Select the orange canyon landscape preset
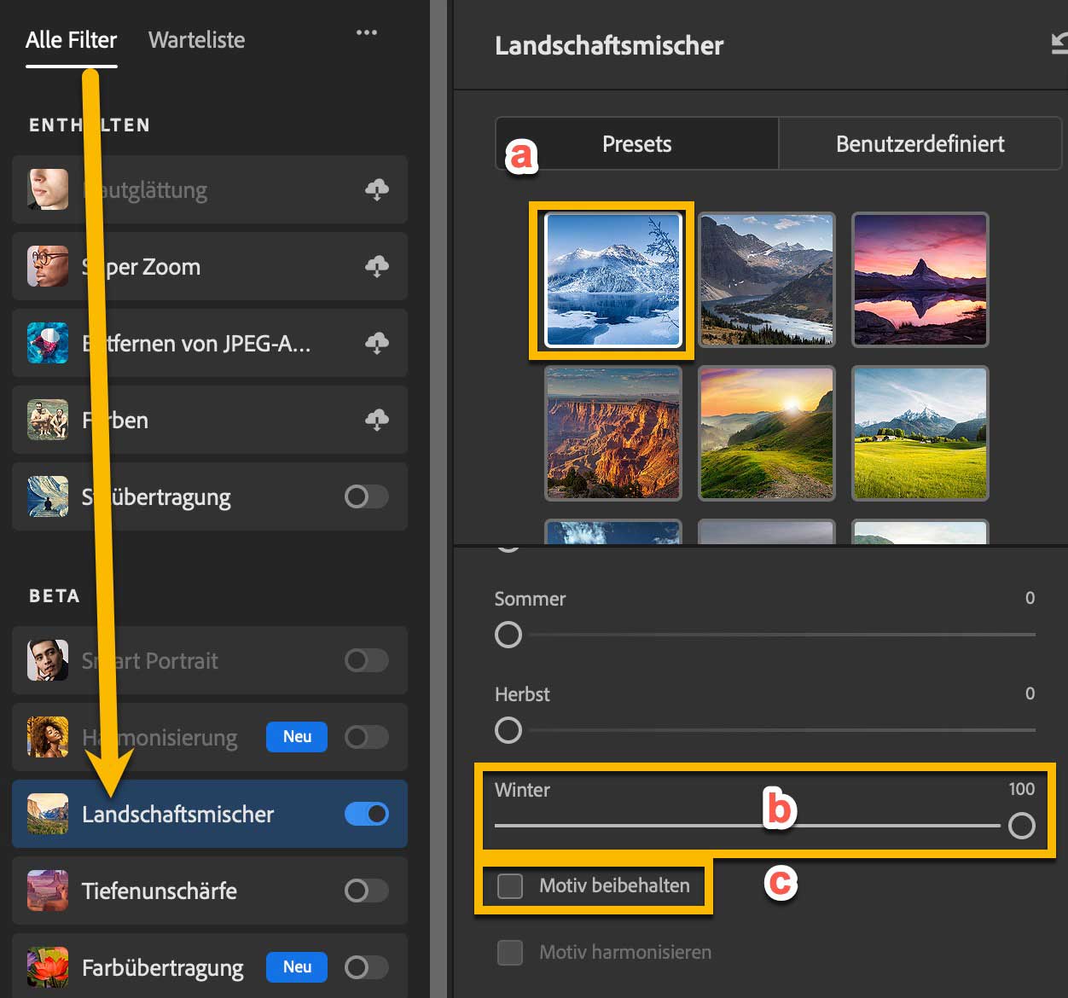The width and height of the screenshot is (1068, 998). [x=613, y=432]
